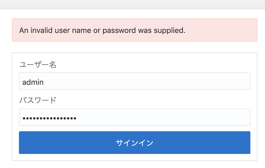Click the パスワード label
The width and height of the screenshot is (265, 168).
point(38,100)
